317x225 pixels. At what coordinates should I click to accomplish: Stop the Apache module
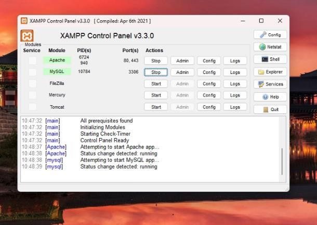coord(156,60)
